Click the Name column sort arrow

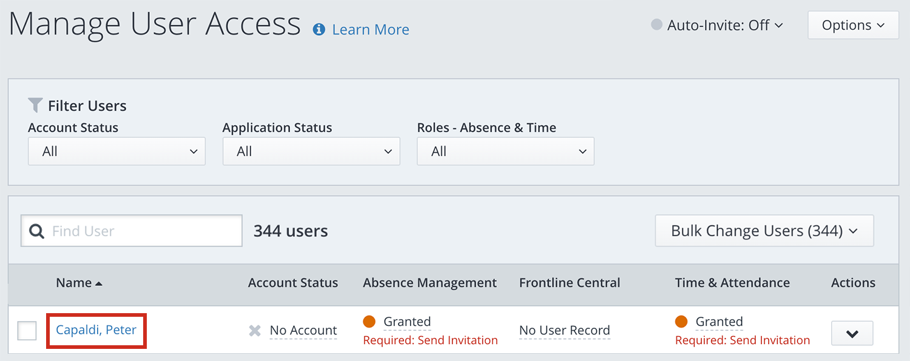pos(99,283)
